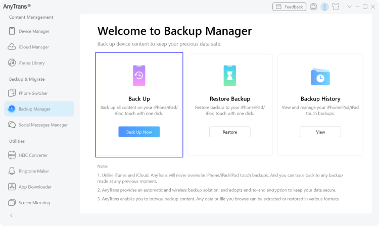This screenshot has width=379, height=226.
Task: Collapse the sidebar with left chevron
Action: (x=11, y=215)
